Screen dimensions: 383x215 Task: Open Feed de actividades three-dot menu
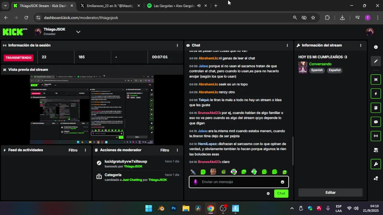(x=85, y=150)
